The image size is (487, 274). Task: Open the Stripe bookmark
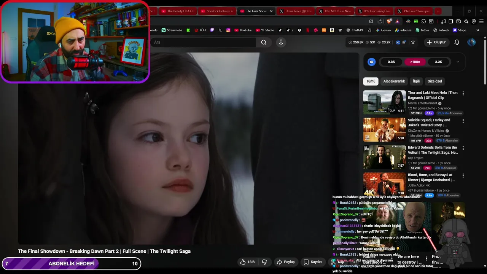coord(459,30)
